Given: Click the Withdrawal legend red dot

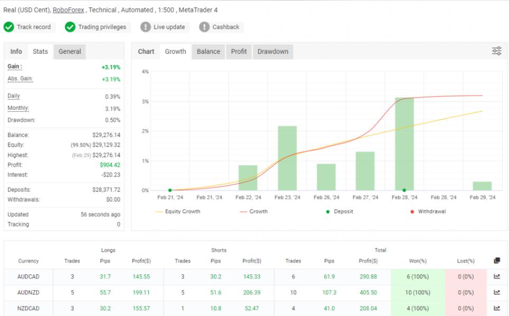Looking at the screenshot, I should tap(412, 212).
